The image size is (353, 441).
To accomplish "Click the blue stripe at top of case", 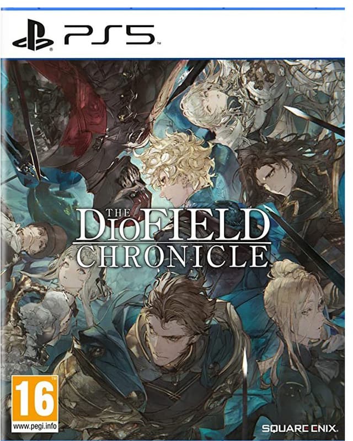I will point(173,9).
